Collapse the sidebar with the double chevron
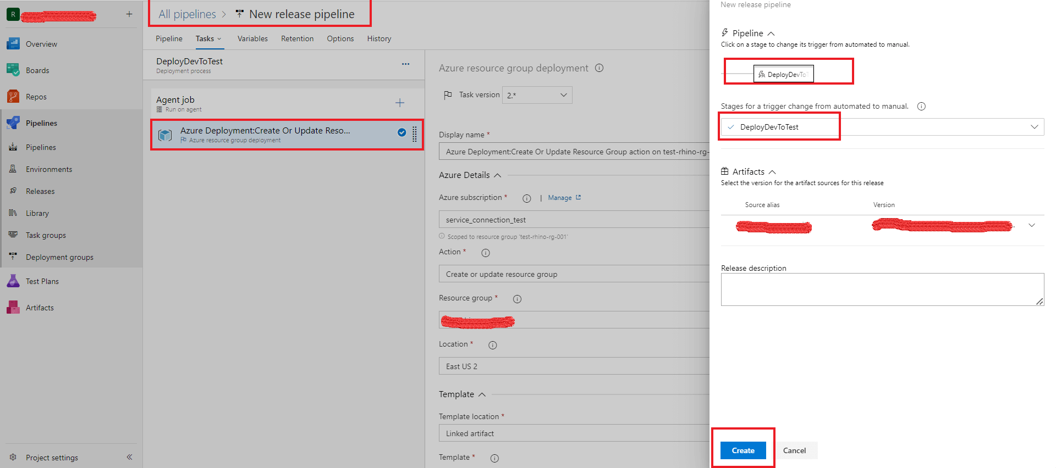This screenshot has width=1056, height=468. (129, 457)
